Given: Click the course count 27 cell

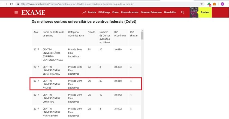Looking at the screenshot, I should click(101, 81).
